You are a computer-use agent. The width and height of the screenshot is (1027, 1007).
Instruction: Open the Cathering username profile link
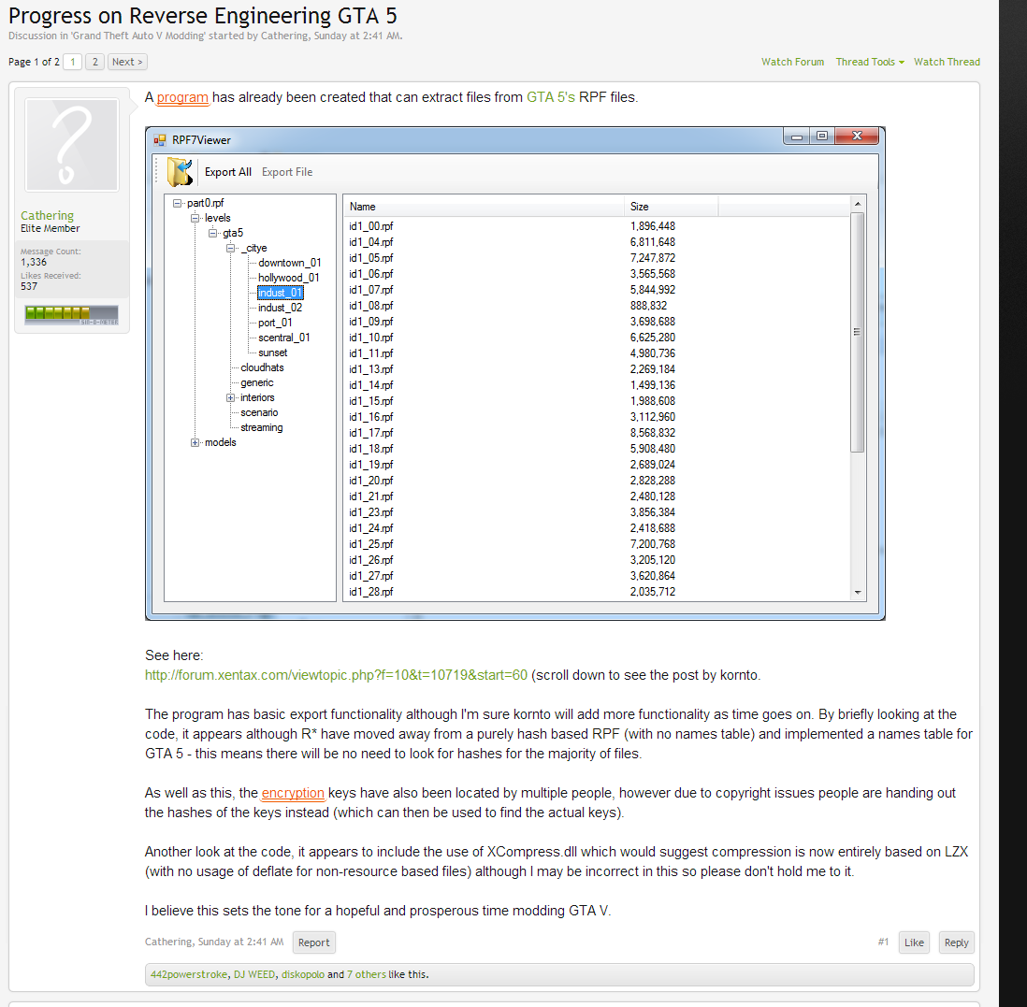point(47,215)
